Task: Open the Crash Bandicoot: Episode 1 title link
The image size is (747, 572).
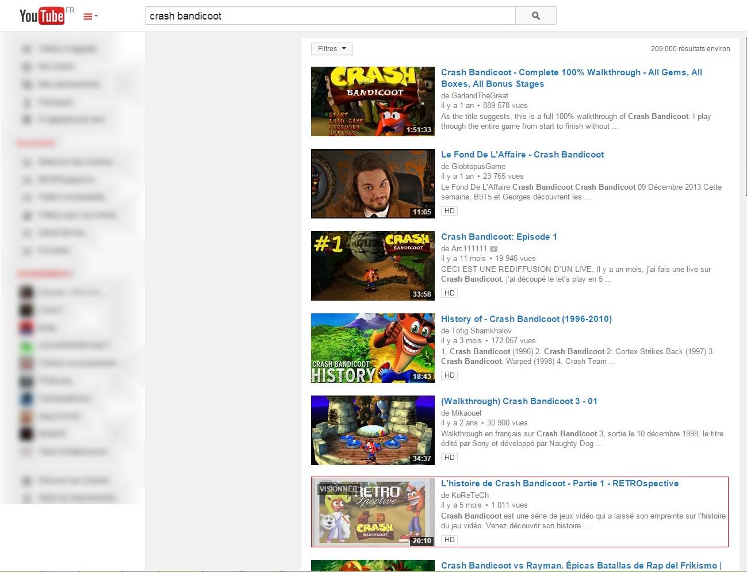Action: click(x=499, y=237)
